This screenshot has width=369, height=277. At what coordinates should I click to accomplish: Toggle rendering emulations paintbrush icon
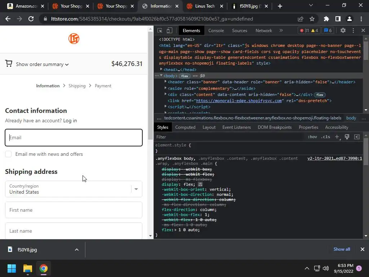point(347,137)
